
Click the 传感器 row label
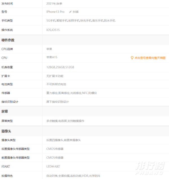6,93
